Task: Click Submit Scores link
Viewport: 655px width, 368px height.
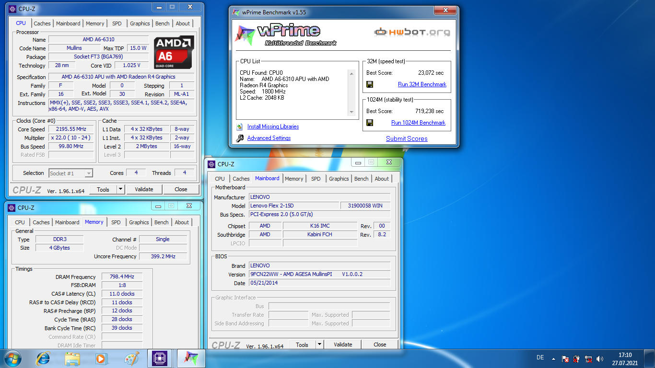Action: [x=407, y=139]
